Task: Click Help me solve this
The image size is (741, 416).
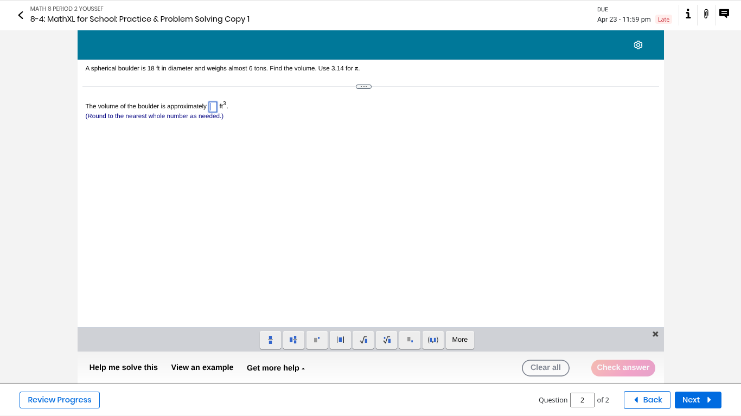Action: click(x=124, y=368)
